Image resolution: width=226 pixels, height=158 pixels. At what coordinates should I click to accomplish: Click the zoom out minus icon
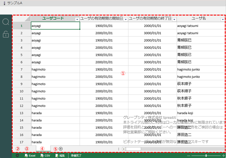pos(188,156)
